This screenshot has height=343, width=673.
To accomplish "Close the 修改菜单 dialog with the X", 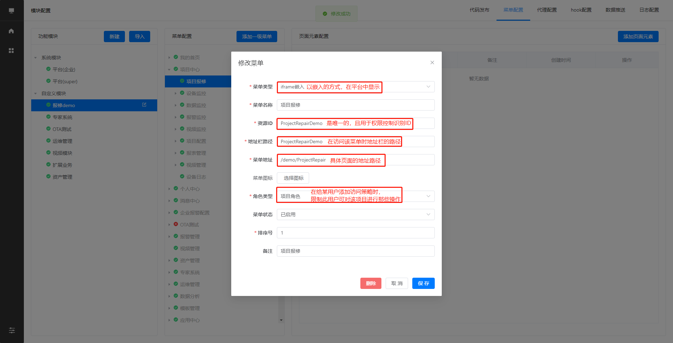I will [432, 62].
